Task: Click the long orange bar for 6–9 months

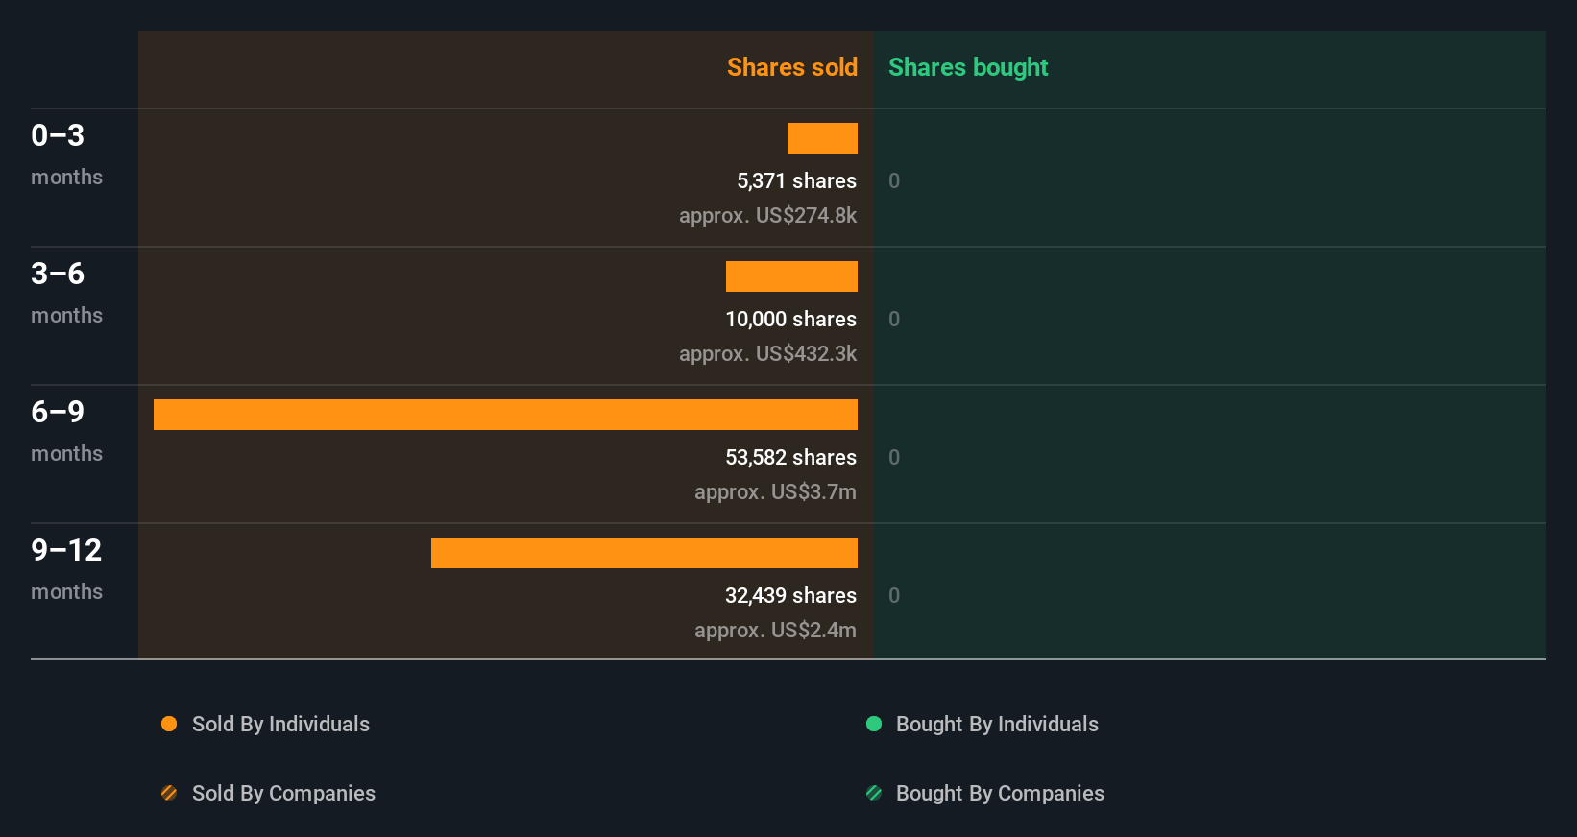Action: [x=505, y=415]
